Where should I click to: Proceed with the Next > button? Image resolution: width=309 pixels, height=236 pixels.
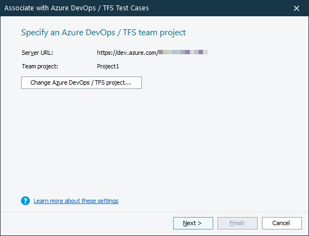(x=193, y=223)
